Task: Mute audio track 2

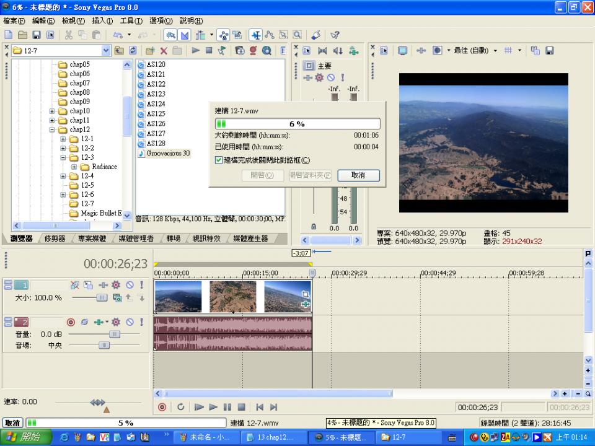Action: coord(130,322)
